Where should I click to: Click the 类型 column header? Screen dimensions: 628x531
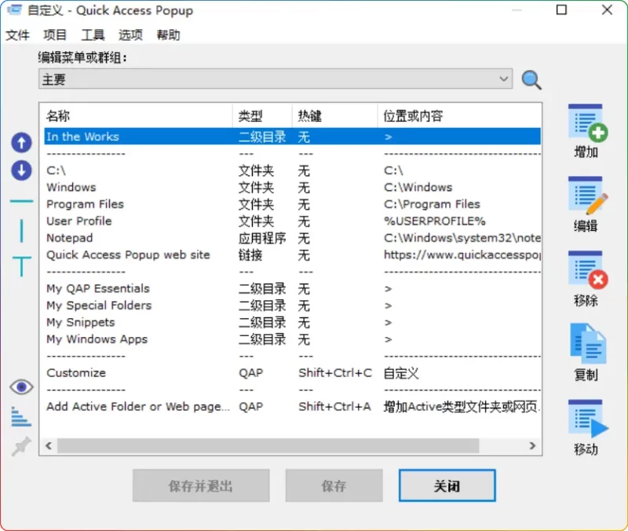coord(262,115)
